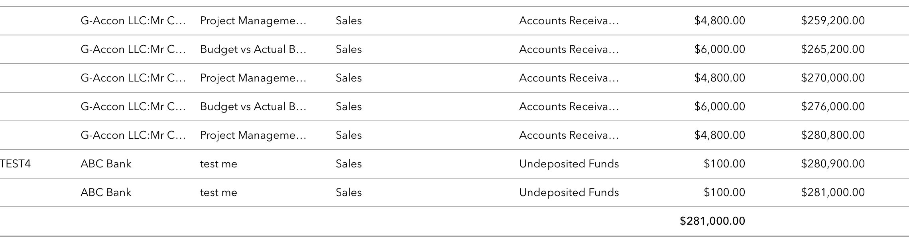This screenshot has height=237, width=909.
Task: Select the first Project Management memo
Action: point(253,21)
